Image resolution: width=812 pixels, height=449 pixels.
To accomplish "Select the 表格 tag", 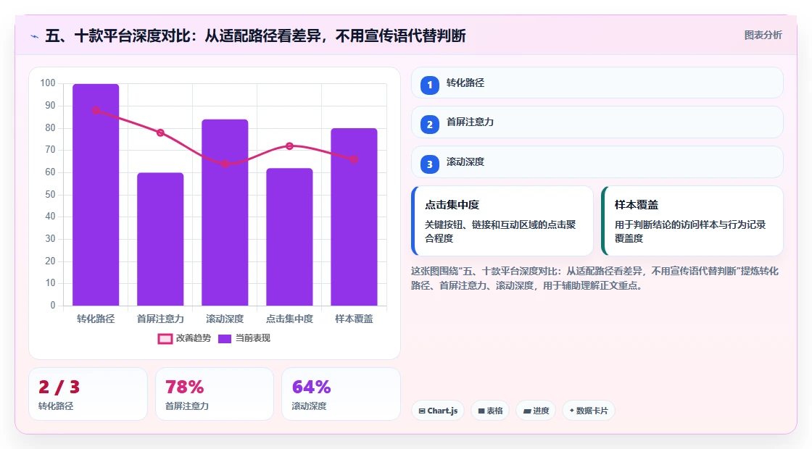I will pos(490,411).
